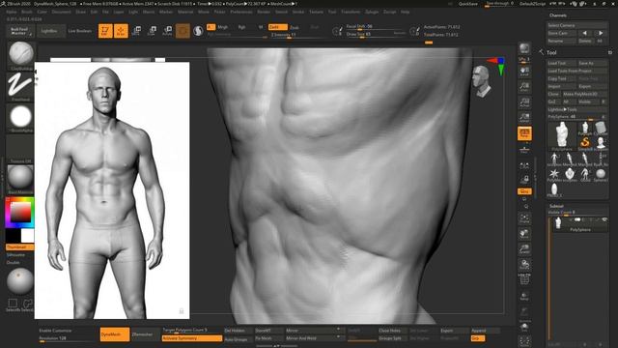This screenshot has width=618, height=348.
Task: Open the Zplugin menu
Action: [x=372, y=12]
